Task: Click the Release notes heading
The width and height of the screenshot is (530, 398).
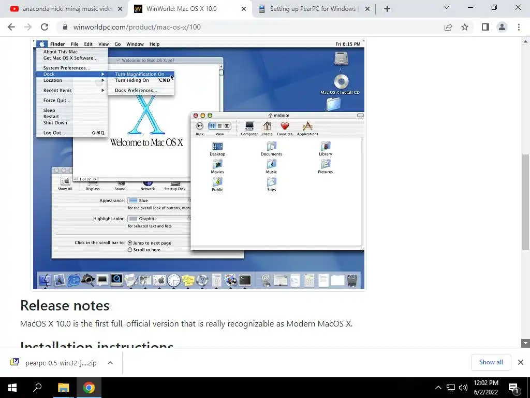Action: click(x=65, y=306)
